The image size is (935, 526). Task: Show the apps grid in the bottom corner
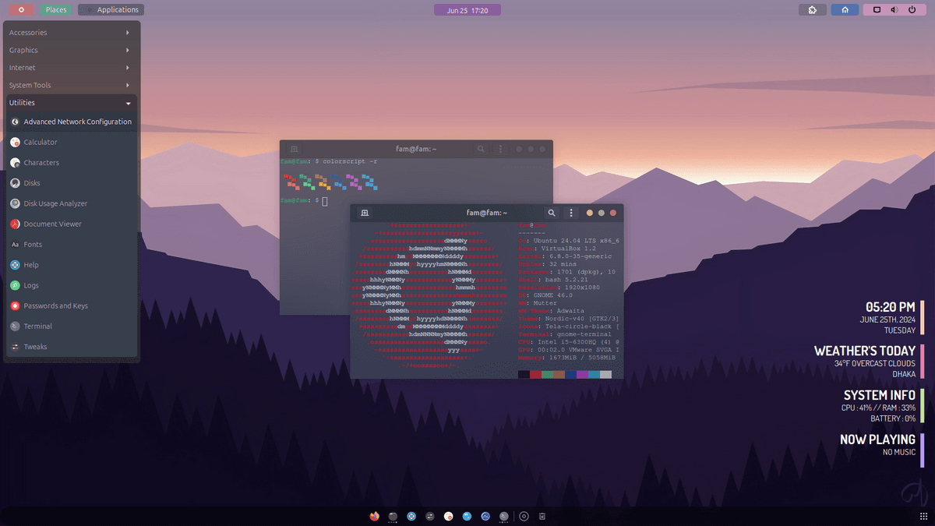click(923, 516)
